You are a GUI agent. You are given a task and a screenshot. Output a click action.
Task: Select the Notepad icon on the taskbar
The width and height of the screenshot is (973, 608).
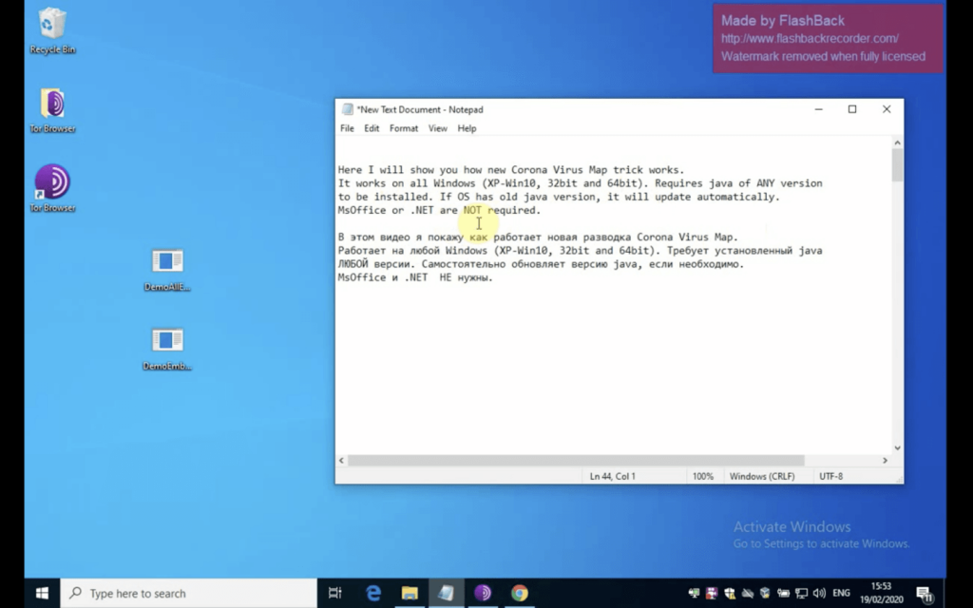[447, 592]
